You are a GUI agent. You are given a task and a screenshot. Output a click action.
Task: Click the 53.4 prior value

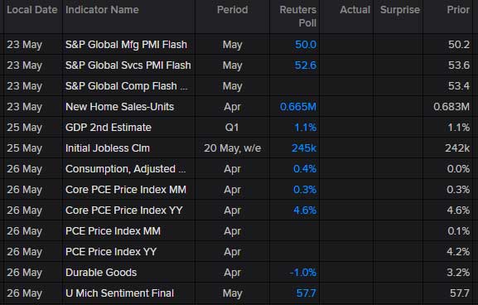459,86
